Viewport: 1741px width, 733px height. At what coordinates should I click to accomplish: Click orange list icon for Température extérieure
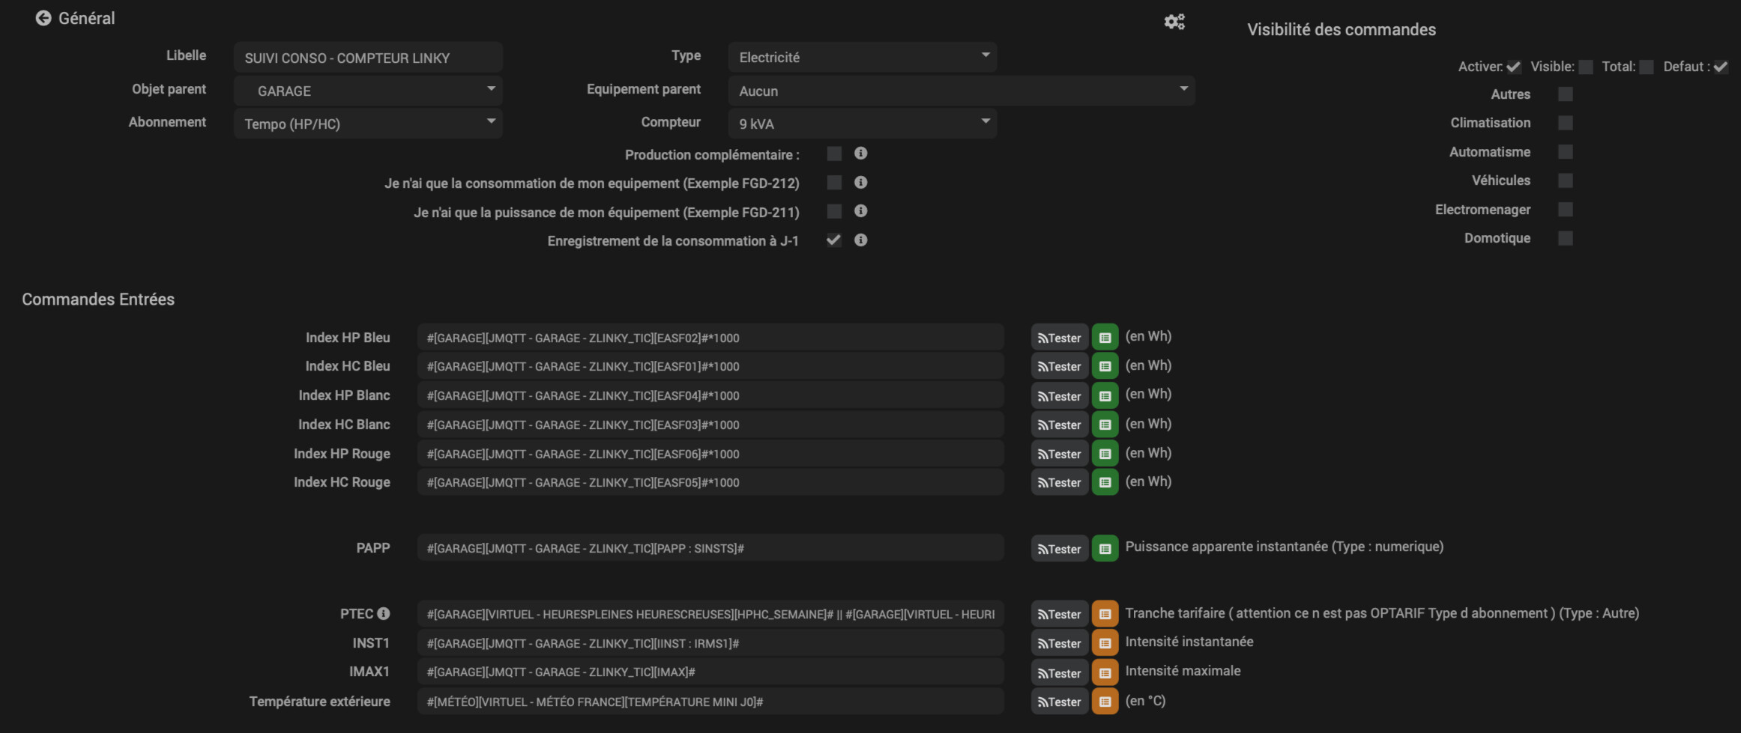[x=1105, y=702]
